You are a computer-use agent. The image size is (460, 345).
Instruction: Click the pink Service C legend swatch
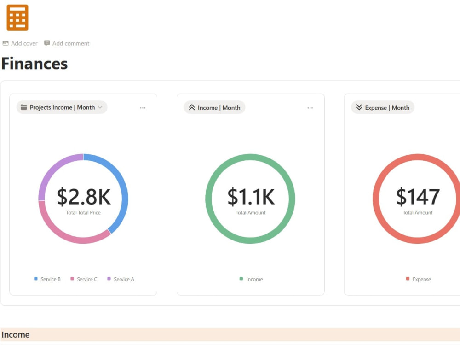click(x=72, y=279)
